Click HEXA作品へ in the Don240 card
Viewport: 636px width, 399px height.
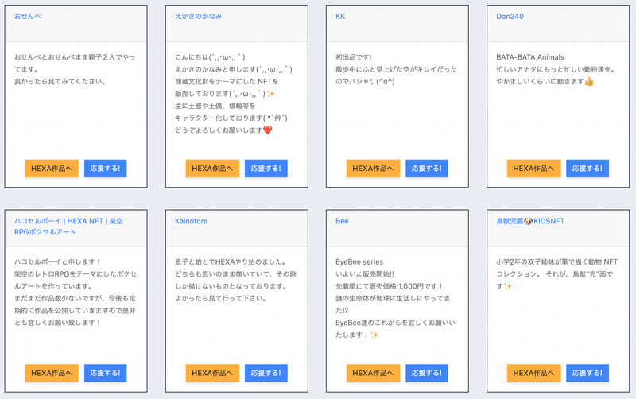coord(533,169)
